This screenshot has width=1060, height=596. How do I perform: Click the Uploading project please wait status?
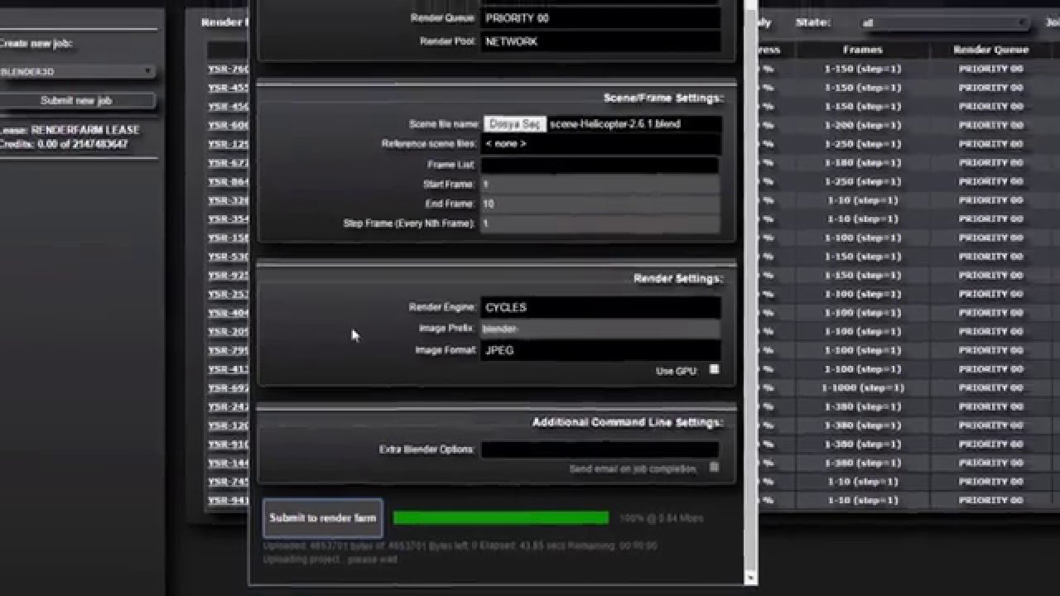click(330, 560)
